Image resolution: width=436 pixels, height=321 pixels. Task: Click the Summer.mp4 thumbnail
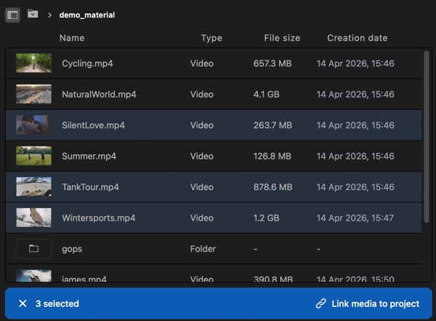click(33, 156)
